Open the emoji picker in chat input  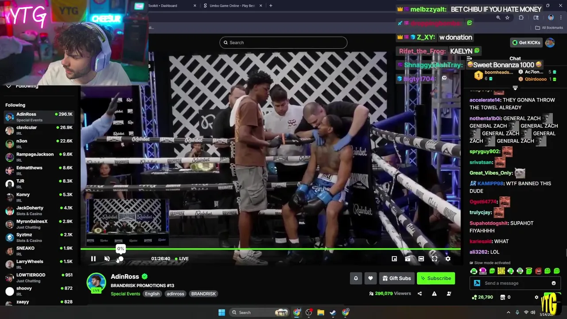coord(554,283)
